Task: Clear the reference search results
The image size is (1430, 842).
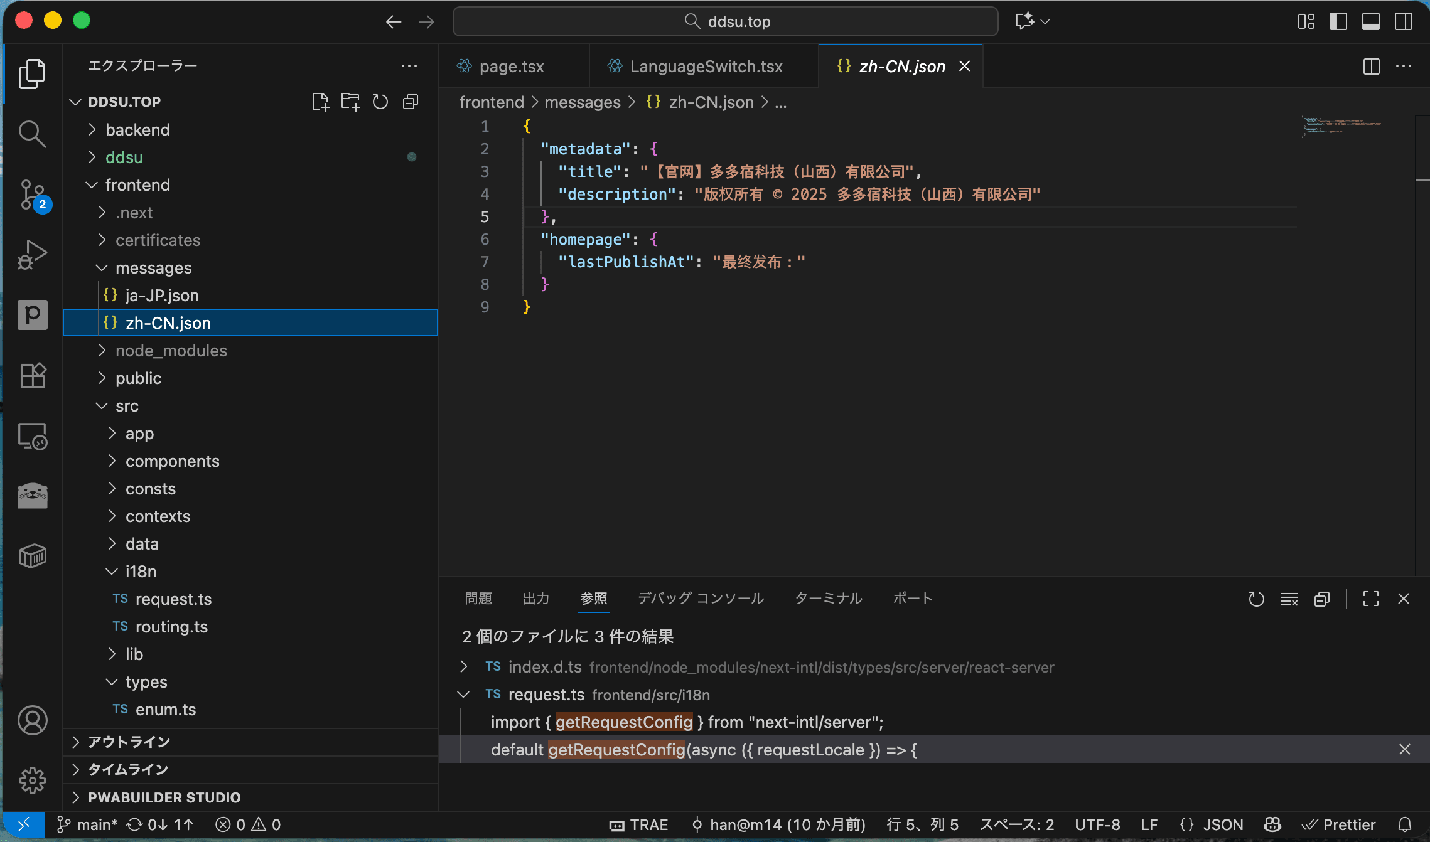Action: (1289, 599)
